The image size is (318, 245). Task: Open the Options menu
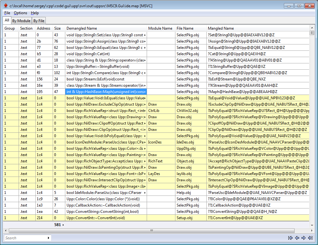coord(21,13)
